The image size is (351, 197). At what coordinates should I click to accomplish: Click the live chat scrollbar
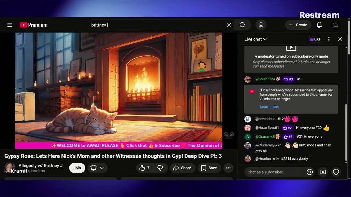(x=346, y=133)
